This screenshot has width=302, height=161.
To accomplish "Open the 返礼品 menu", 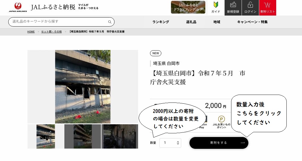I will point(191,22).
